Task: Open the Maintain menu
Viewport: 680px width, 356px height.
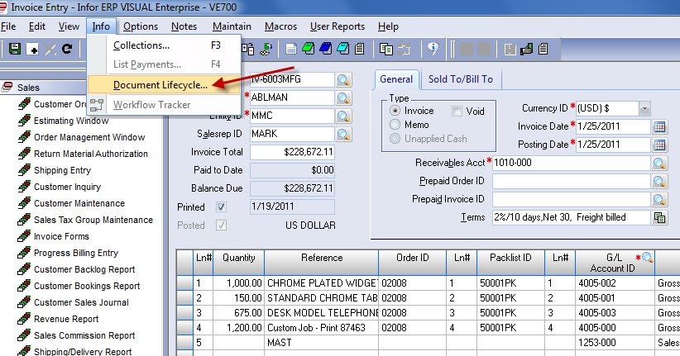Action: [x=232, y=26]
